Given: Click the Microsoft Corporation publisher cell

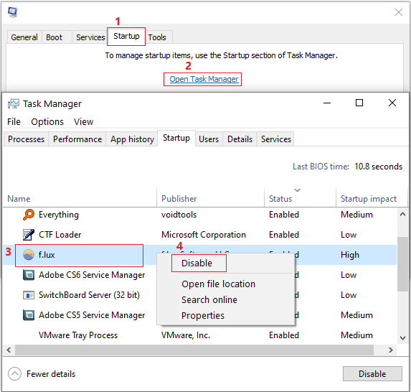Looking at the screenshot, I should 204,235.
